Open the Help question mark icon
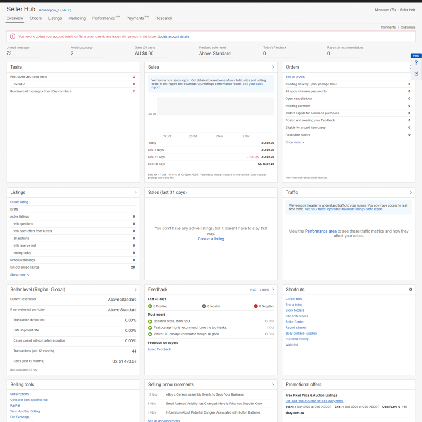The width and height of the screenshot is (422, 422). tap(416, 62)
